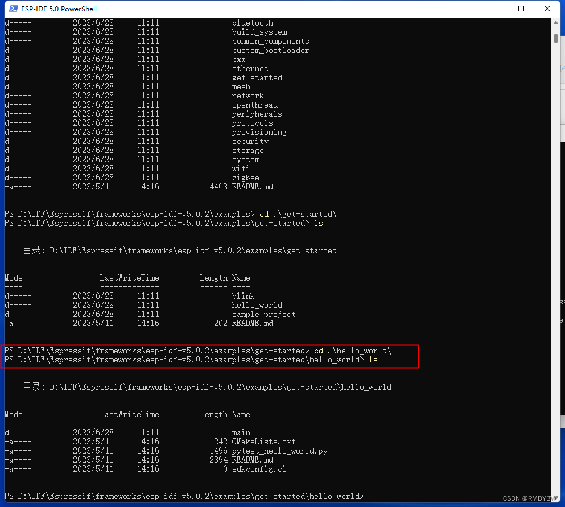Click the 'storage' directory entry

click(x=248, y=151)
